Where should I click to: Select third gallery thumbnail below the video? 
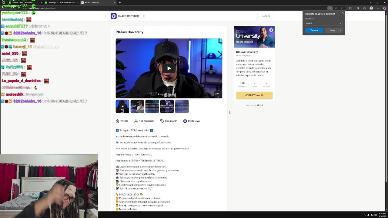point(152,106)
